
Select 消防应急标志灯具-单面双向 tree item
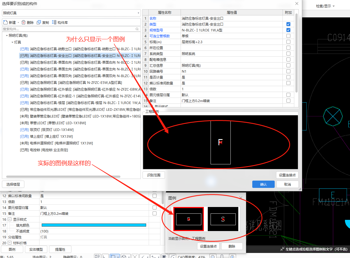point(80,76)
